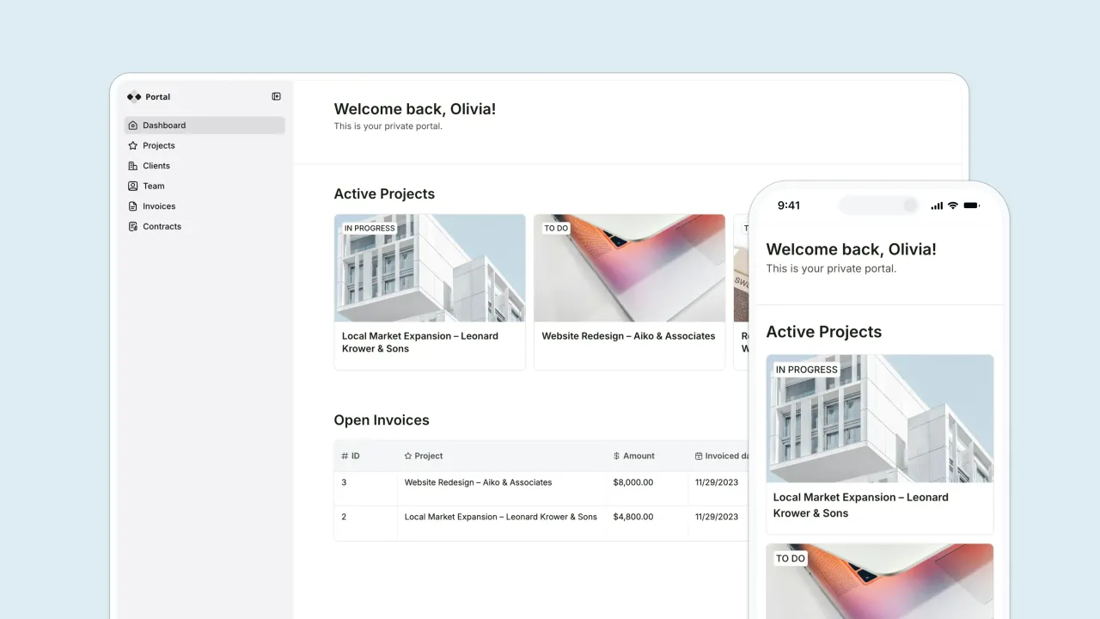This screenshot has height=619, width=1100.
Task: Click the star icon in Project column header
Action: (408, 457)
